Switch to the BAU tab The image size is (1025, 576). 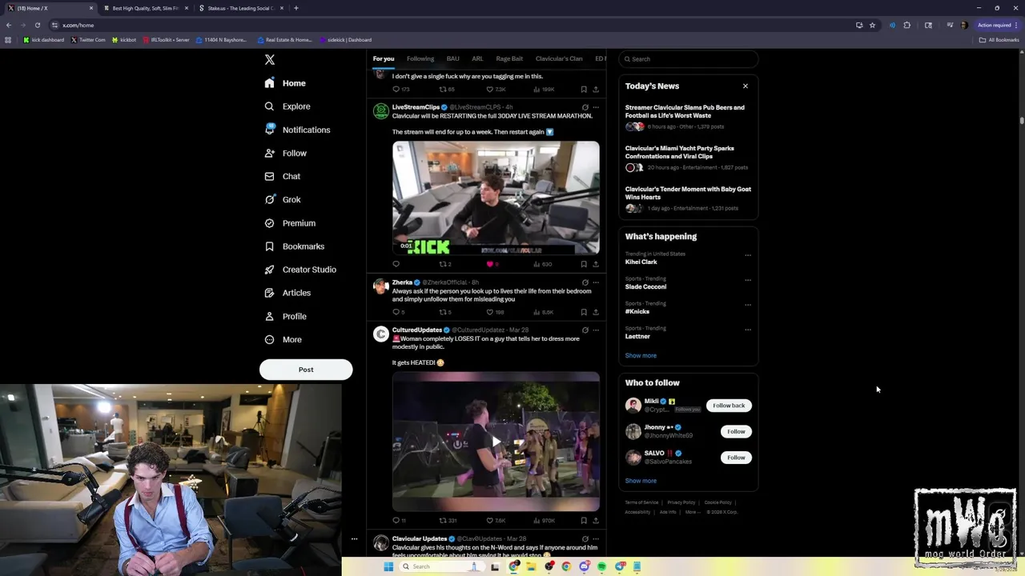[x=452, y=58]
